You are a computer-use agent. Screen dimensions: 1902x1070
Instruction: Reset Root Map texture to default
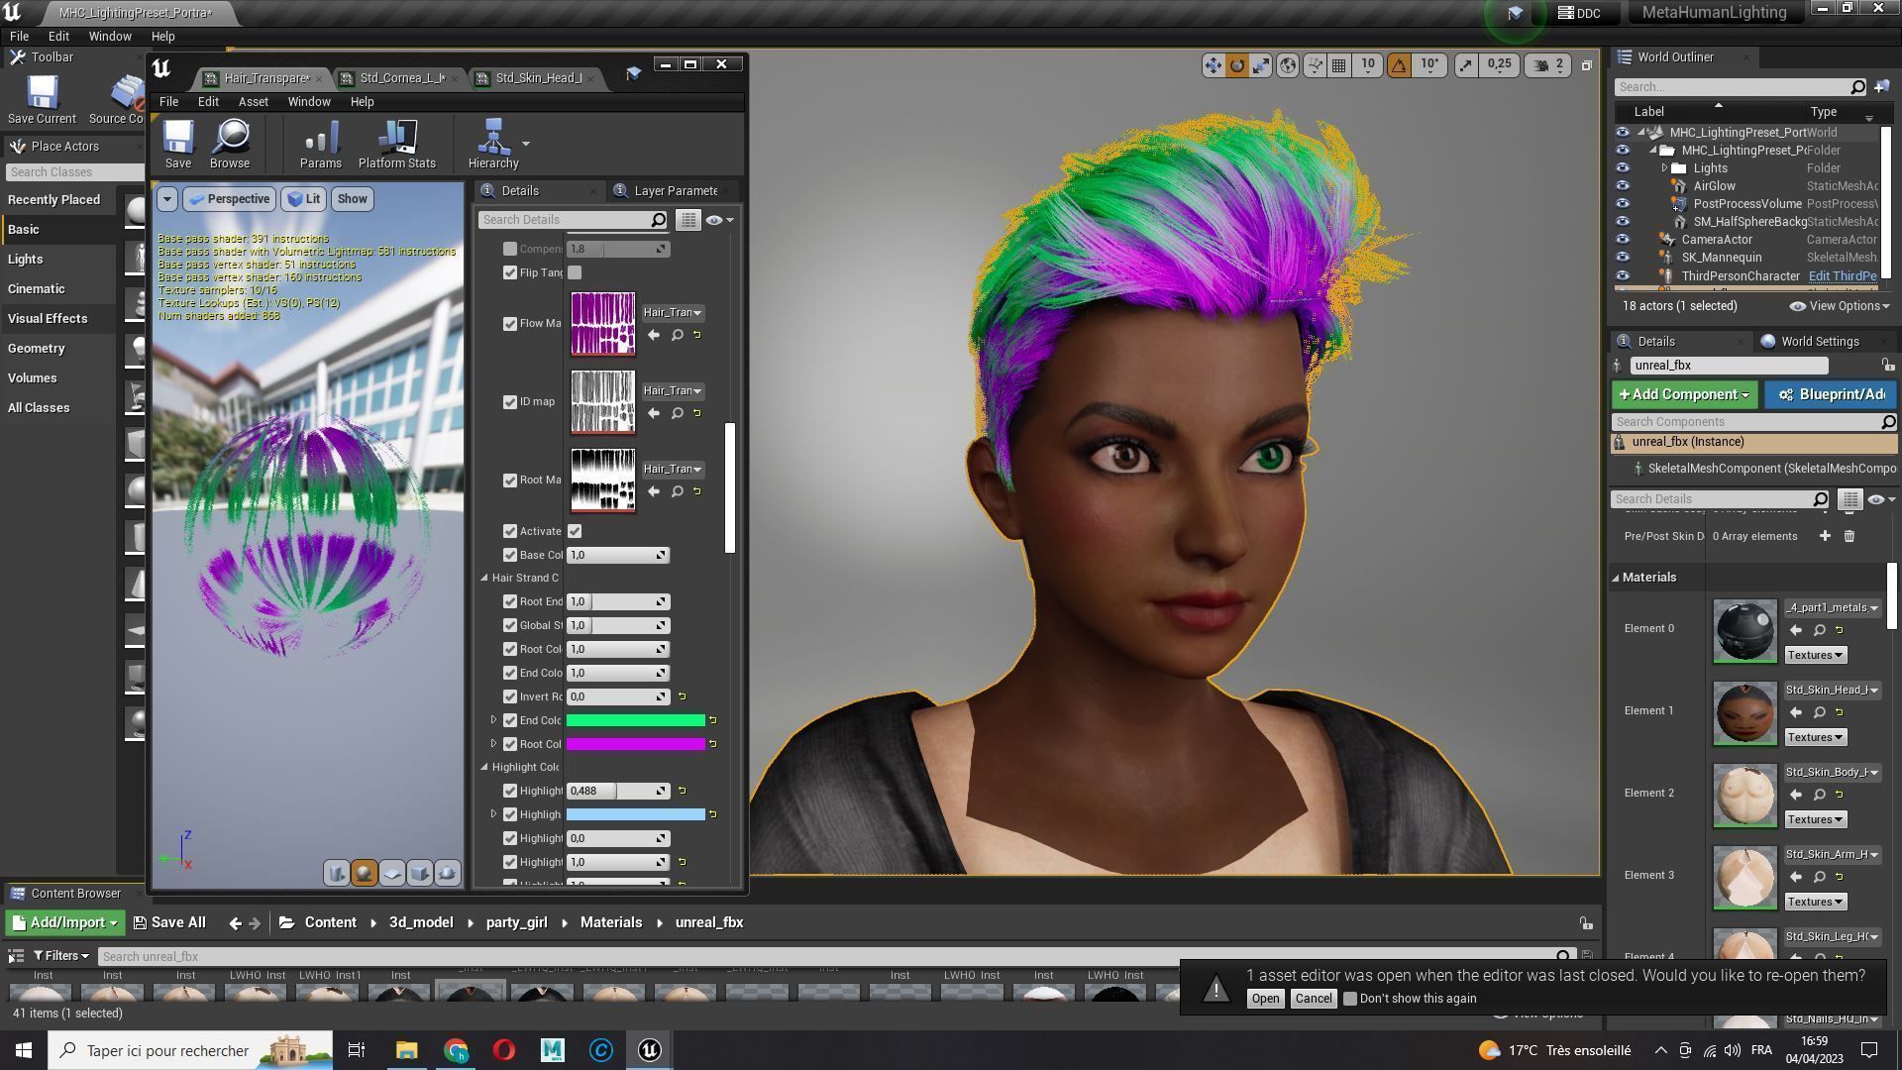coord(697,491)
